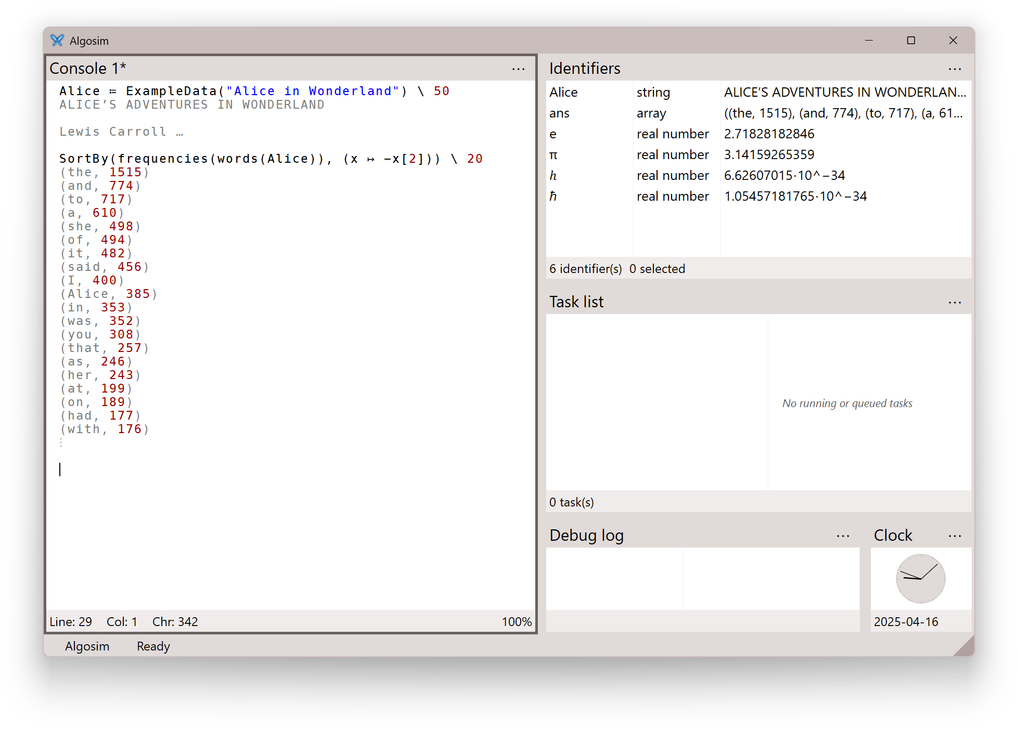The width and height of the screenshot is (1018, 729).
Task: Open the Clock panel options menu
Action: [x=955, y=536]
